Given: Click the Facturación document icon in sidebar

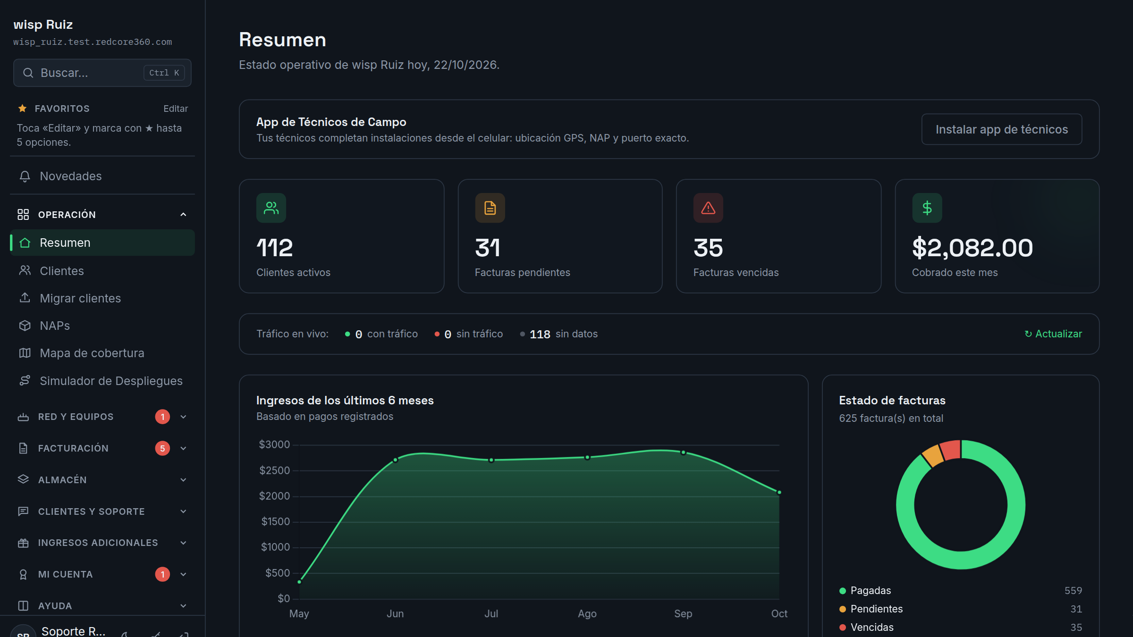Looking at the screenshot, I should (23, 448).
